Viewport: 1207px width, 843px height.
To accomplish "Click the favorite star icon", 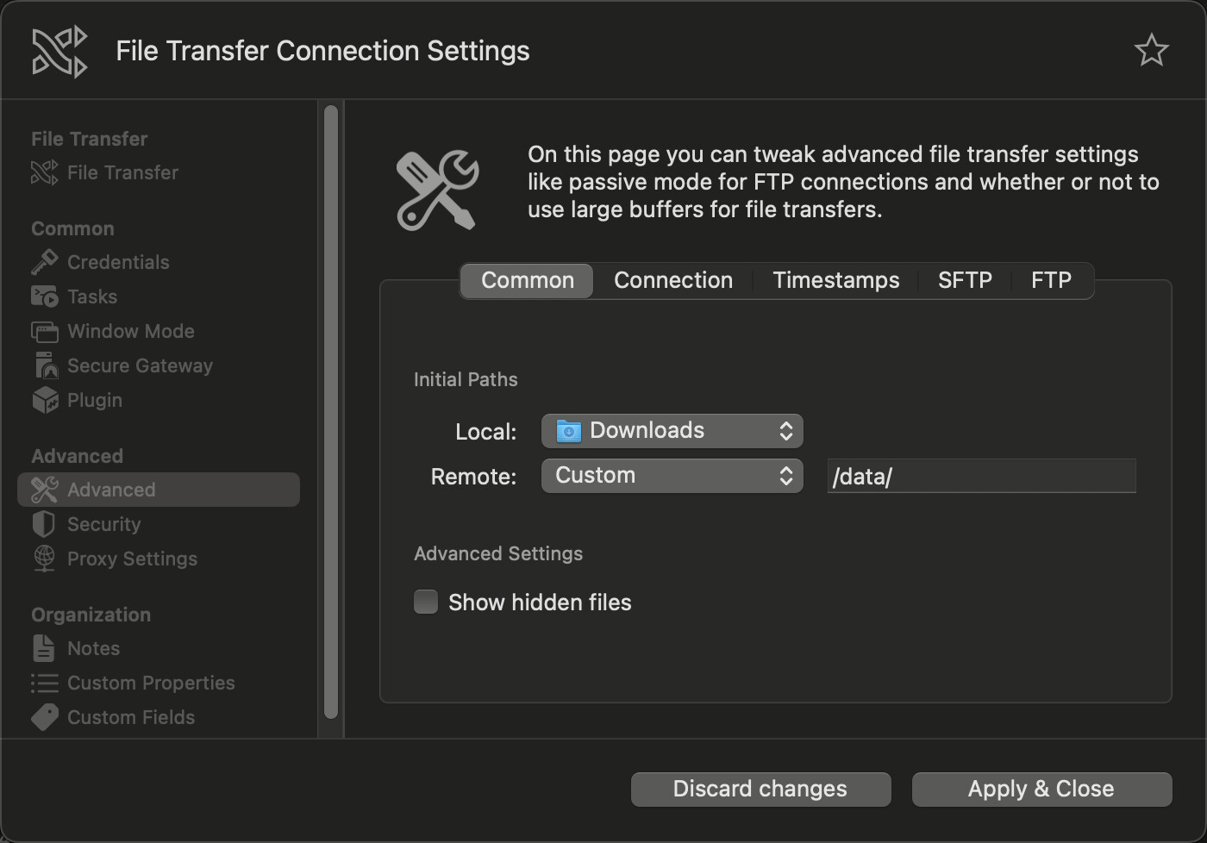I will [1151, 50].
